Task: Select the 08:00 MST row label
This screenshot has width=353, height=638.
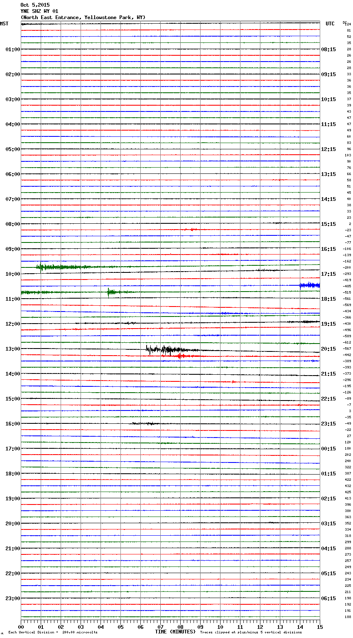Action: click(x=13, y=224)
